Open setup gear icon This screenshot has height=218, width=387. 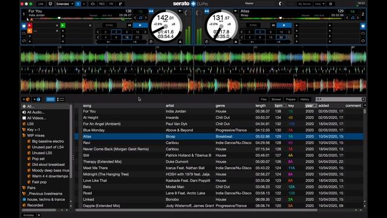tap(331, 4)
